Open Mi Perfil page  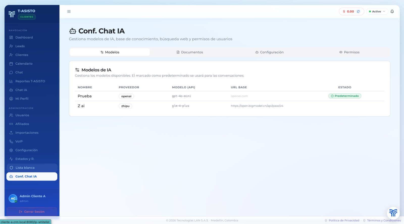(x=32, y=99)
